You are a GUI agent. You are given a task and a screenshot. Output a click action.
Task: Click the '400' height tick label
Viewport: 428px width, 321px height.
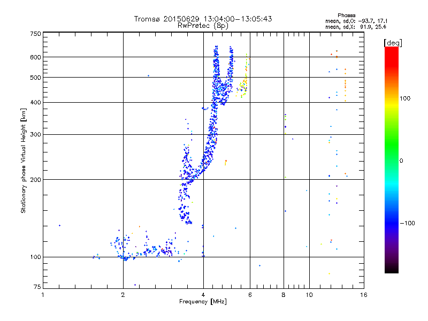(35, 103)
